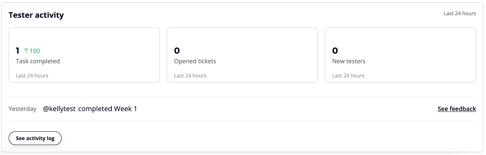Click the completed Week 1 activity text

(x=108, y=109)
